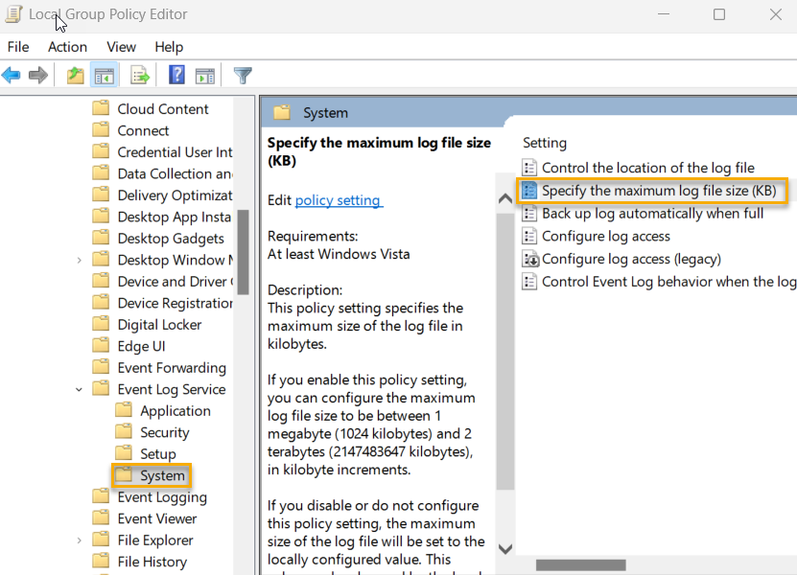Open Help using the blue question mark icon

[176, 75]
